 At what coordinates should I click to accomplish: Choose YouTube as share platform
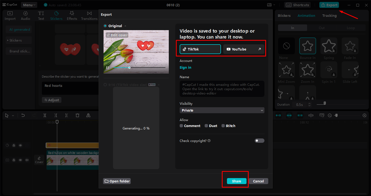pos(244,49)
